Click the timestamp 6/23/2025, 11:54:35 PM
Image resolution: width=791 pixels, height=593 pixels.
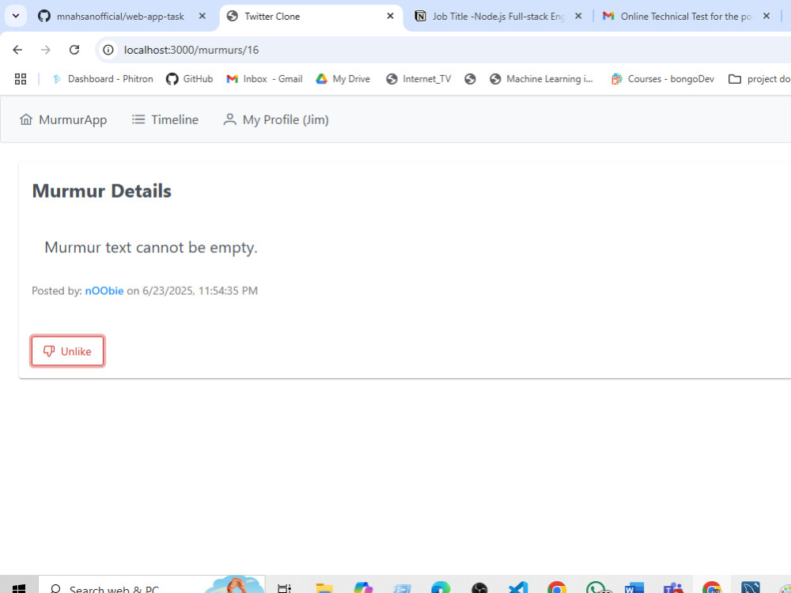coord(200,290)
